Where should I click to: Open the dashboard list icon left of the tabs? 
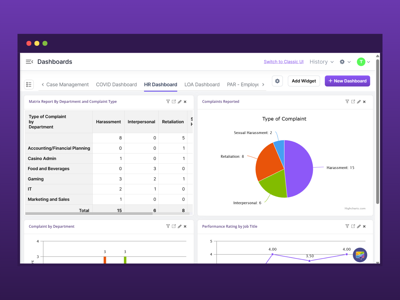29,84
